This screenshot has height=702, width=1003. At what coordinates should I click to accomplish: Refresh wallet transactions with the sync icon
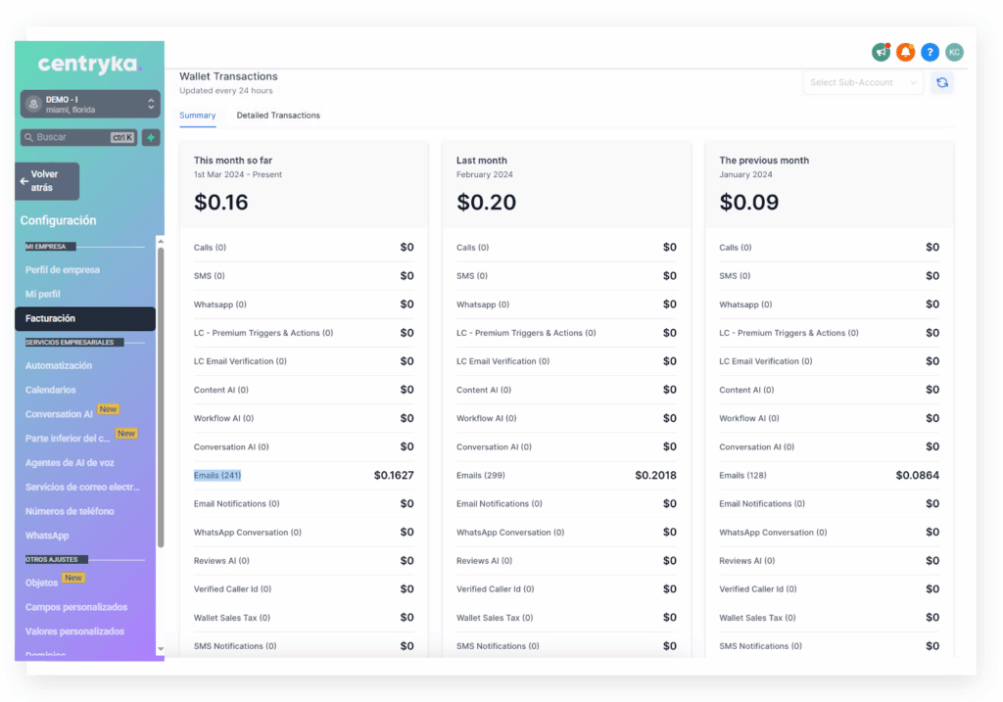pos(941,83)
